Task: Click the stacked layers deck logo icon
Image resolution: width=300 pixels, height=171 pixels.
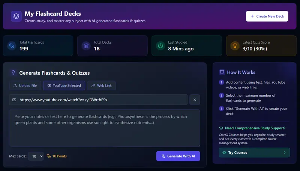Action: pos(16,16)
